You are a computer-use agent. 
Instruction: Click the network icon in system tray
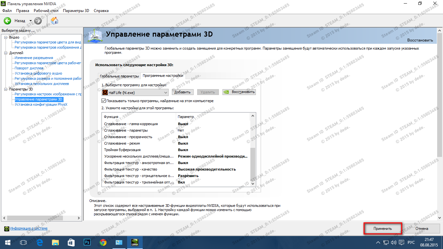[x=386, y=243]
